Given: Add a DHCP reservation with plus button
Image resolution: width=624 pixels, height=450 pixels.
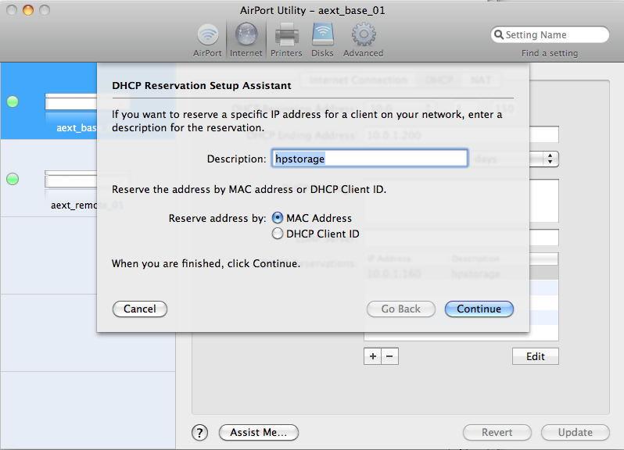Looking at the screenshot, I should 372,356.
